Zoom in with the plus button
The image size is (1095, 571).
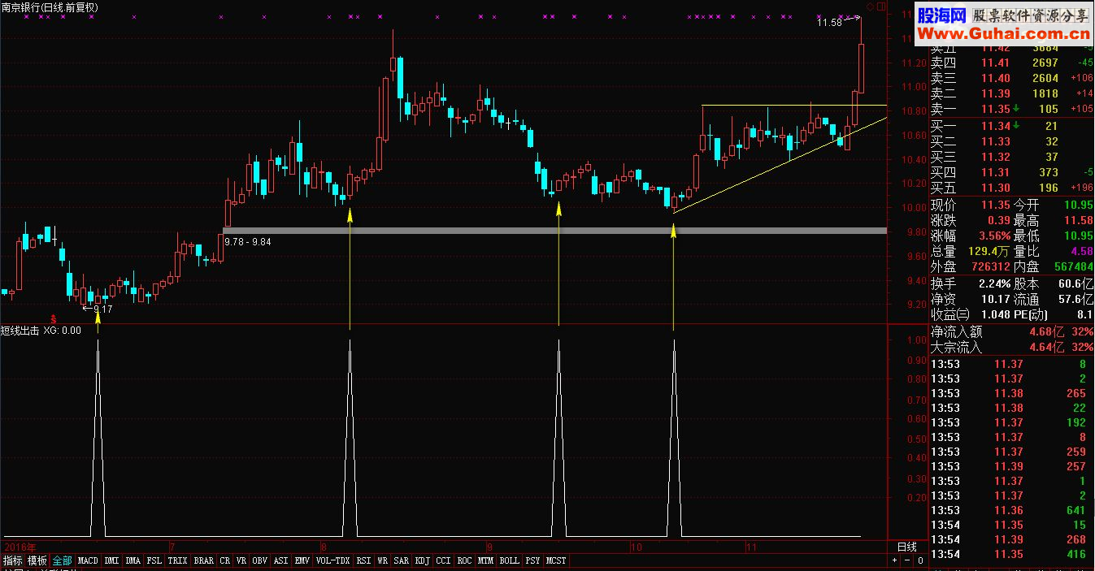click(x=894, y=560)
